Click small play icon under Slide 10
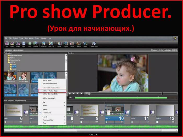The height and width of the screenshot is (137, 183). tap(106, 122)
